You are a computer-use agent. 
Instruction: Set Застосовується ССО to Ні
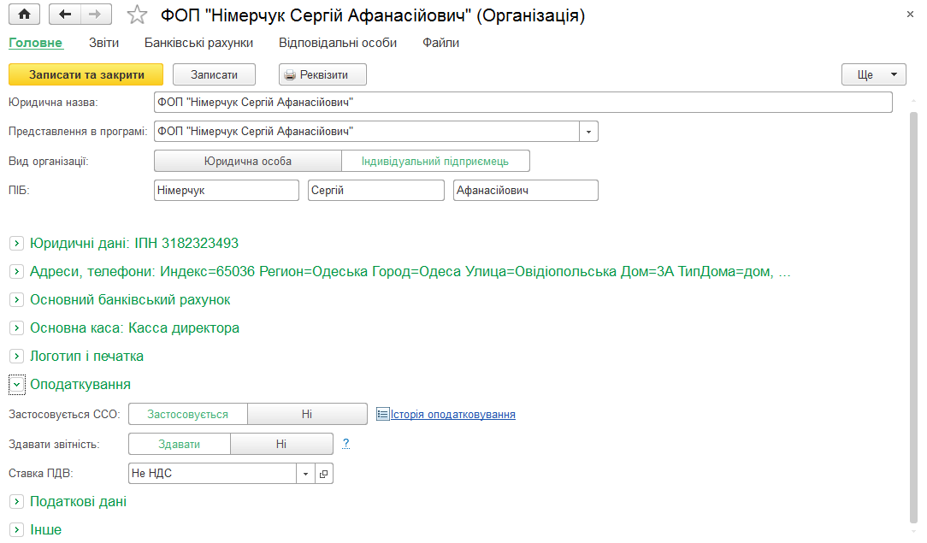pyautogui.click(x=307, y=414)
